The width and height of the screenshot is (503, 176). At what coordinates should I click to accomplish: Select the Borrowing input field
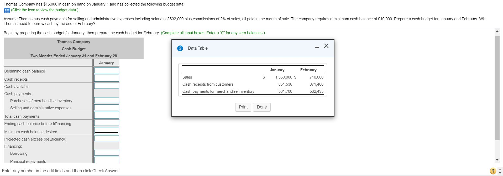click(107, 153)
